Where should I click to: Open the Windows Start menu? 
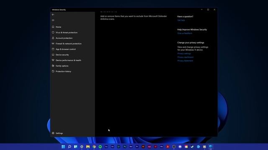pos(63,147)
